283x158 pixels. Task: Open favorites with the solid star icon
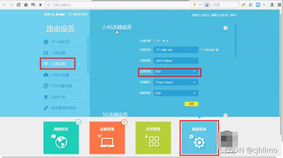pos(40,5)
